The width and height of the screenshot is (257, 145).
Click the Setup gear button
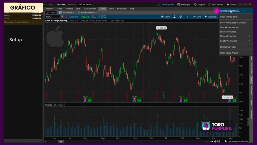coord(231,5)
